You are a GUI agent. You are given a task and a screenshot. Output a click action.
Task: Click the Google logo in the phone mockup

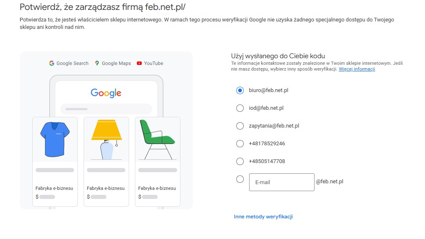pos(106,93)
